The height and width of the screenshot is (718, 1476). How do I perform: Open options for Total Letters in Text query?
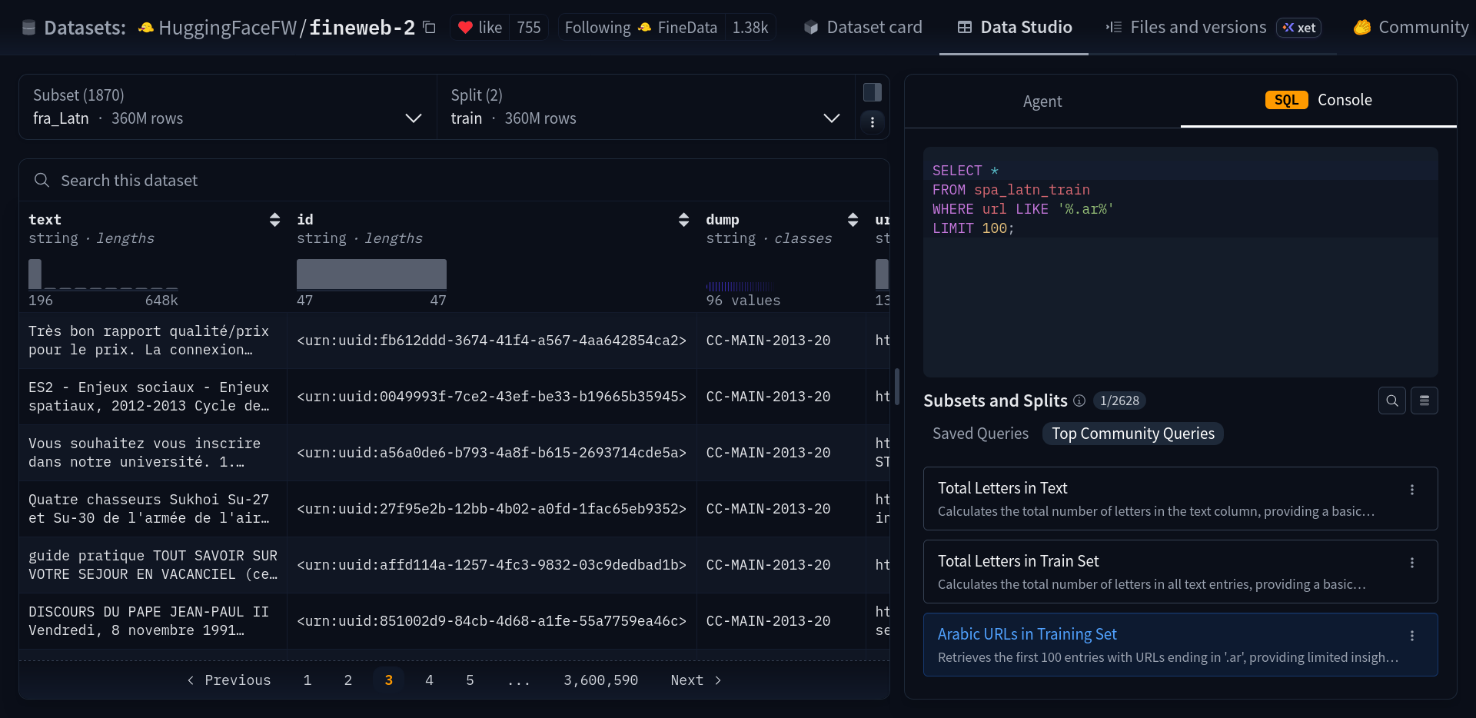[x=1411, y=490]
